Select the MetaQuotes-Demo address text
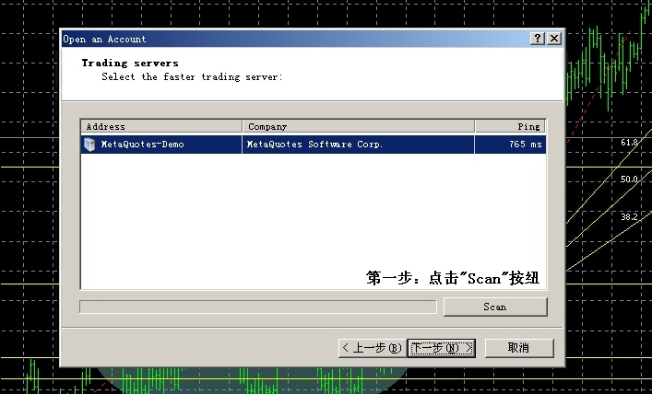Viewport: 652px width, 394px height. (x=142, y=145)
